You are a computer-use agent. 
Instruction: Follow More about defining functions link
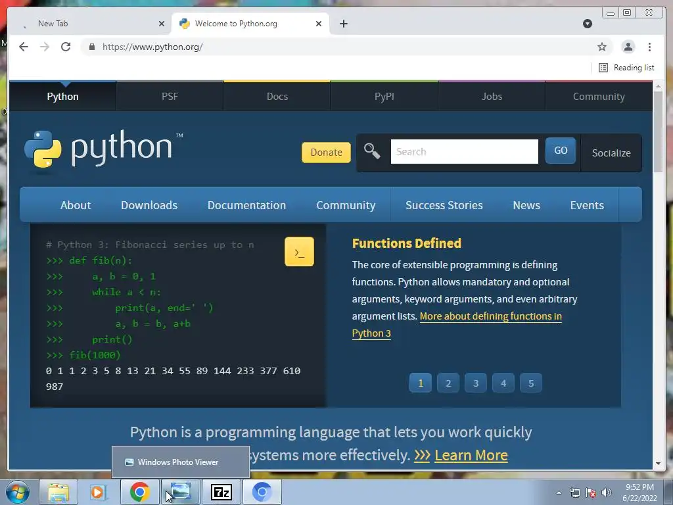click(490, 316)
